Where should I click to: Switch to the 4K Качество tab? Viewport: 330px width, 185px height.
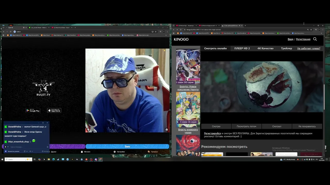[x=265, y=48]
